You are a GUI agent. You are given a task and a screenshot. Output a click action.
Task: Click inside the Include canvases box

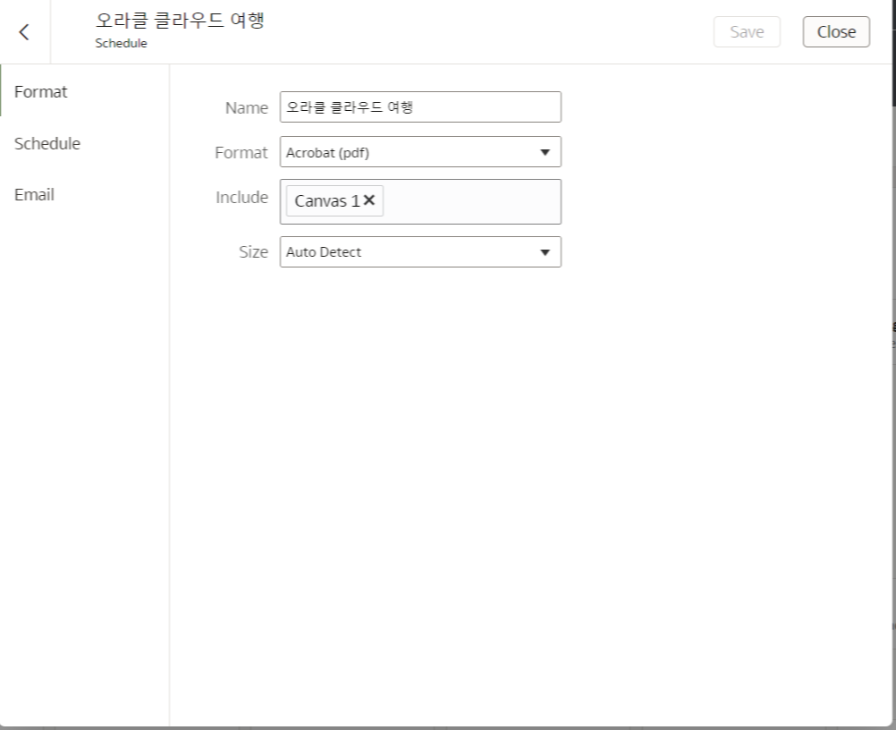coord(420,202)
